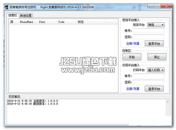The width and height of the screenshot is (176, 130).
Task: Click the log scrollbar up arrow
Action: 168,102
